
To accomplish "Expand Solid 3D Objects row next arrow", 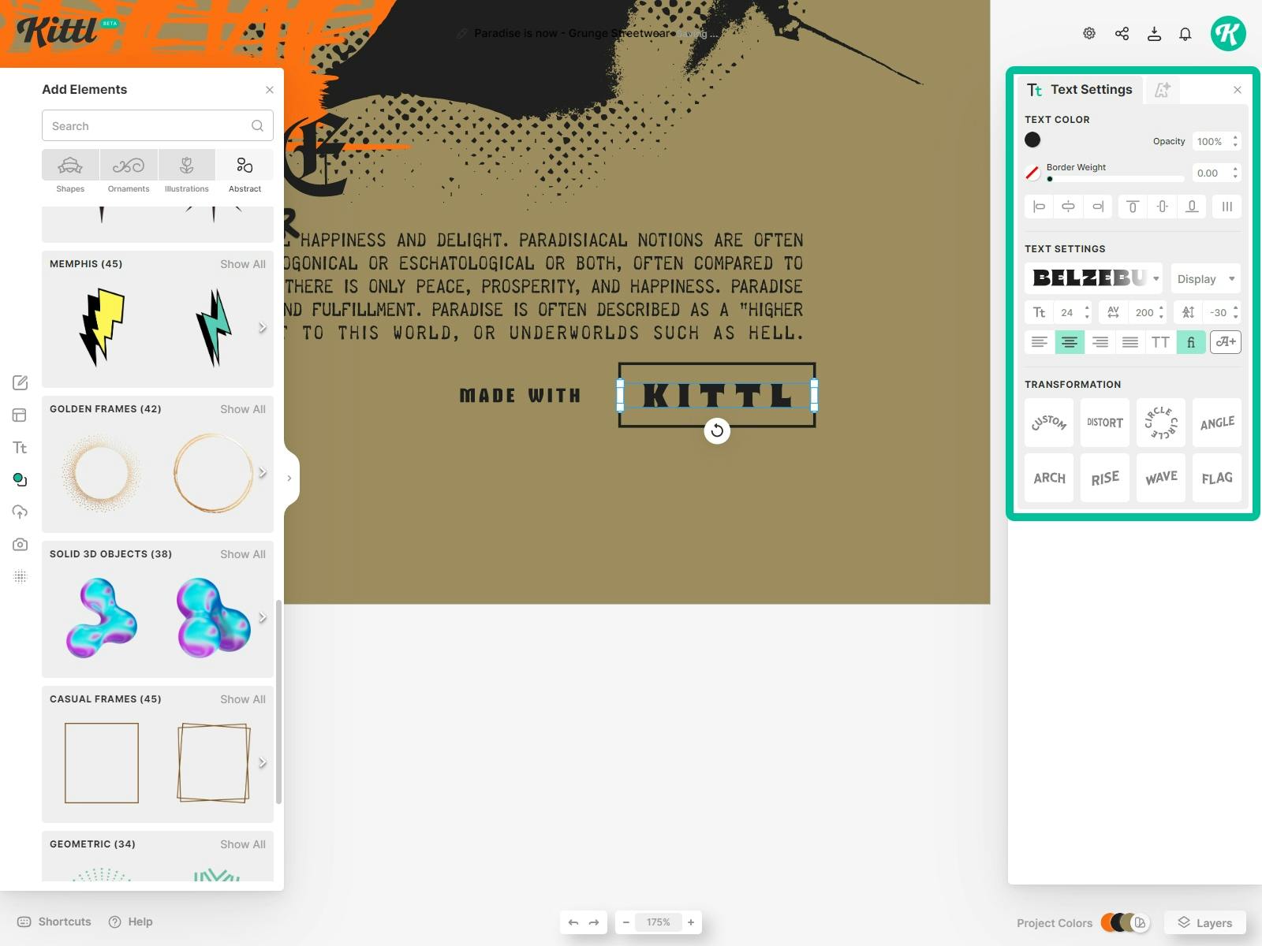I will click(263, 617).
